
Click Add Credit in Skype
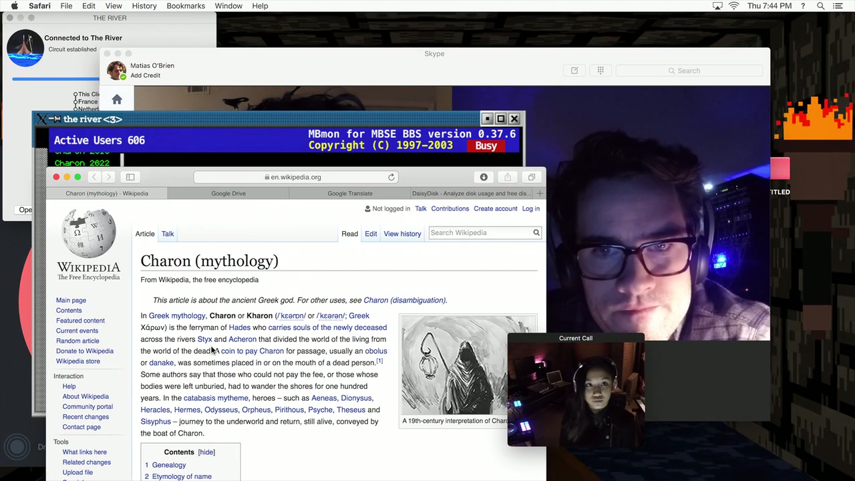(145, 75)
